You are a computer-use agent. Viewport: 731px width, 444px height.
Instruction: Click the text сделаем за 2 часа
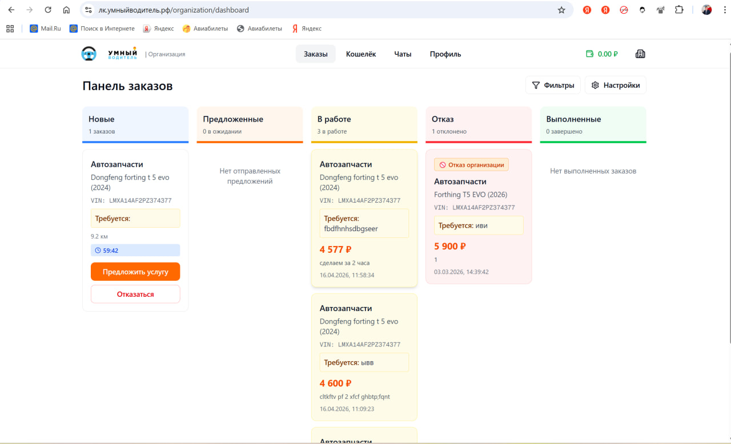[x=344, y=263]
